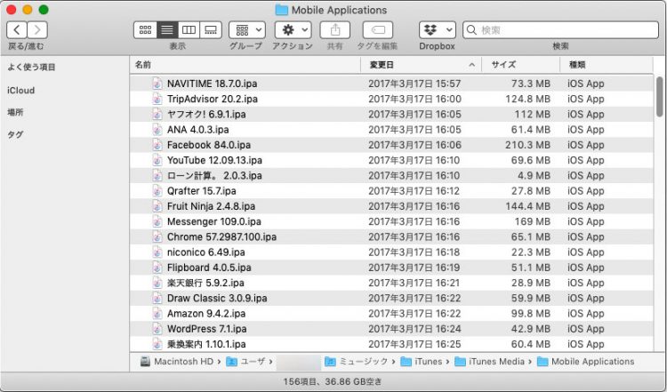The width and height of the screenshot is (667, 392).
Task: Click the 2017年3月17日 16:12 date cell
Action: pyautogui.click(x=414, y=190)
